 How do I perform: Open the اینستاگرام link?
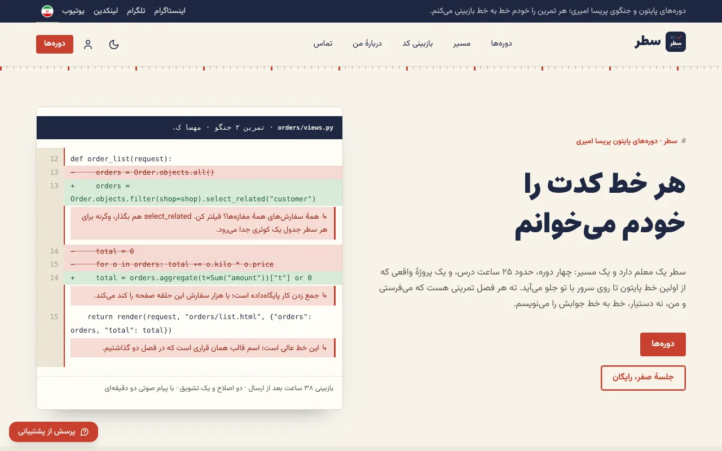[x=169, y=11]
